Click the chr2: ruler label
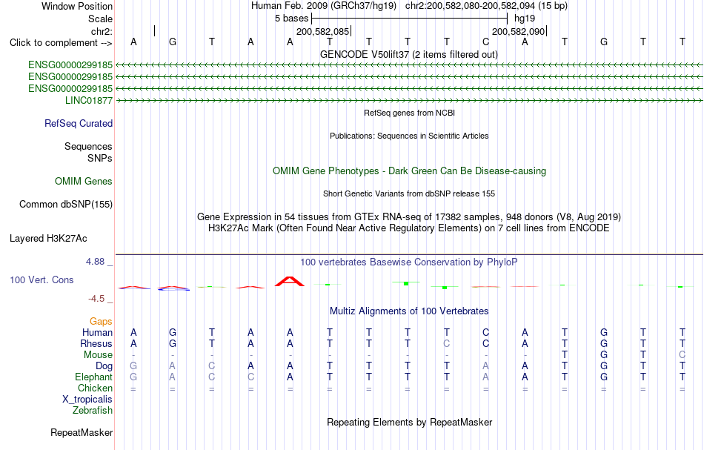This screenshot has width=704, height=450. point(102,31)
